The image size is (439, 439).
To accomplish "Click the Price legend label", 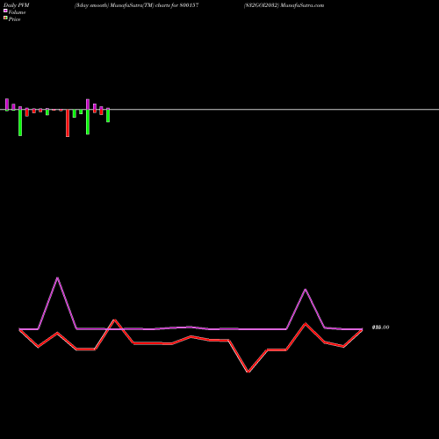I will (14, 19).
